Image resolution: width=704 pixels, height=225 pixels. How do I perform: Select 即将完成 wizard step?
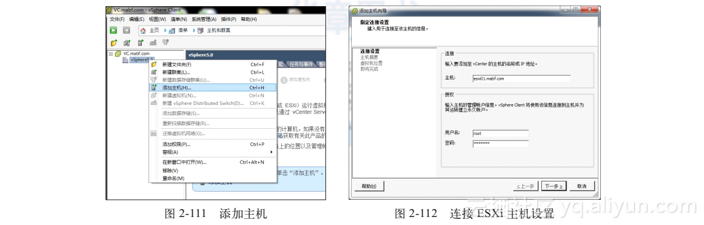tap(369, 69)
